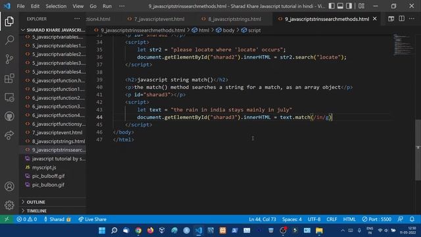Open the Run menu

pos(107,6)
